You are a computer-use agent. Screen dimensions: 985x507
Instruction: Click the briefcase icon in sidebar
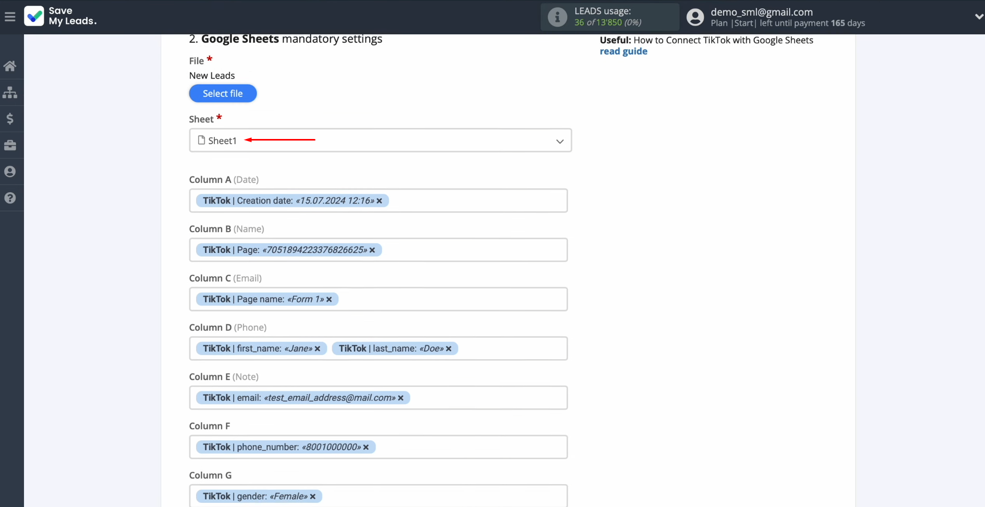point(10,145)
